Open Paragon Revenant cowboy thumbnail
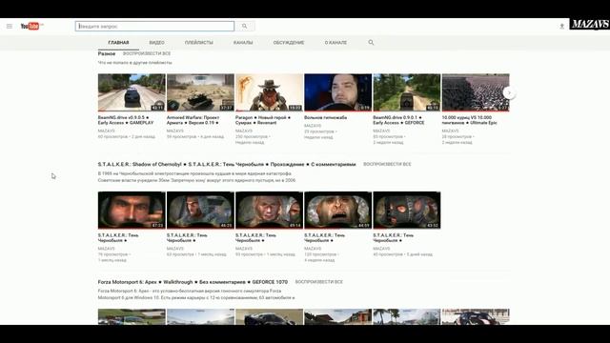This screenshot has width=610, height=343. point(269,92)
